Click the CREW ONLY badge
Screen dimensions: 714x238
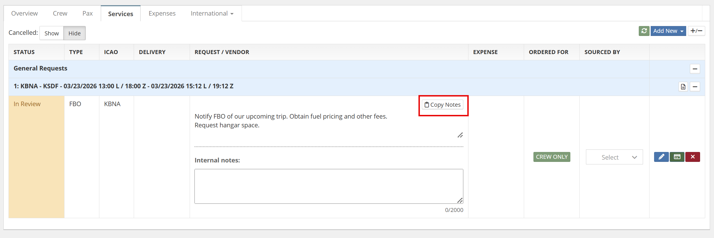(x=551, y=157)
